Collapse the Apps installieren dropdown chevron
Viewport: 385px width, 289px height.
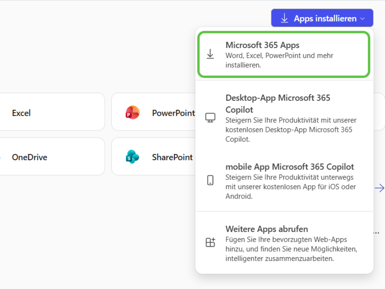362,19
